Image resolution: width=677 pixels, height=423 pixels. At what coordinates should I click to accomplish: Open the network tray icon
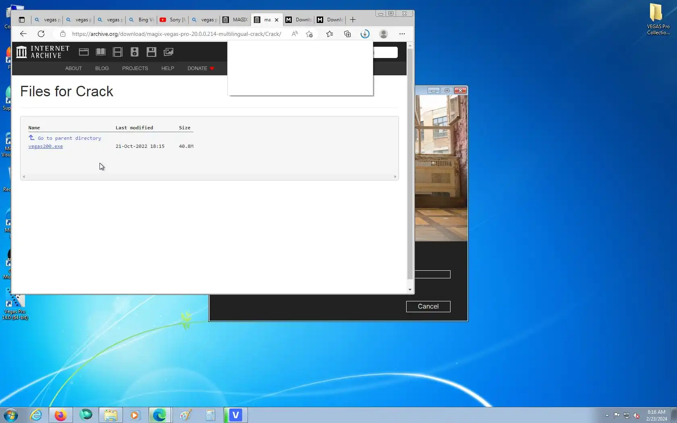pos(627,415)
